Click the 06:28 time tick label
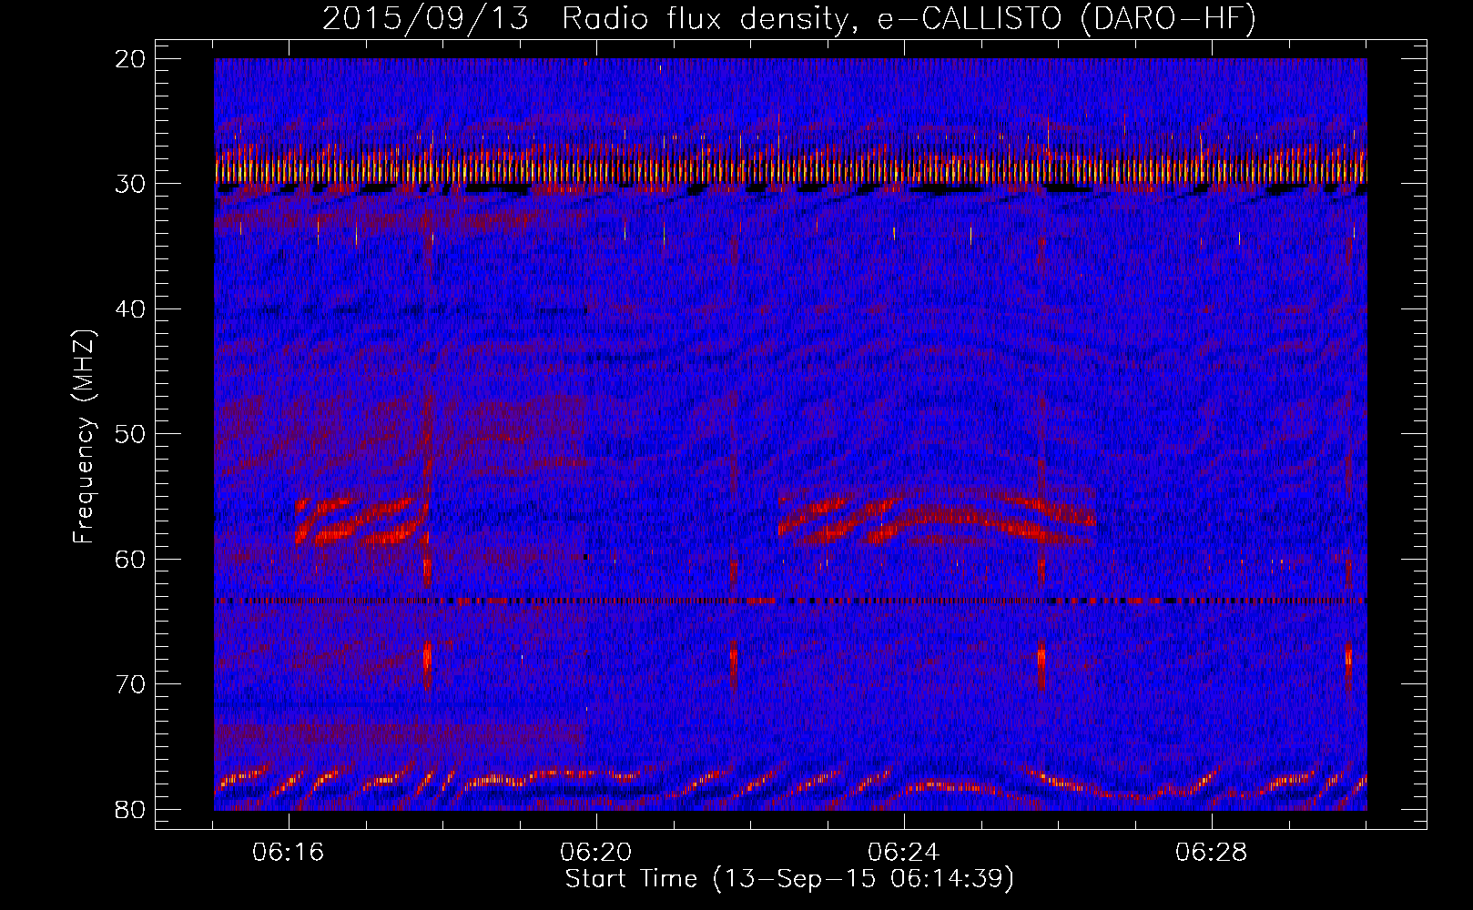The image size is (1473, 910). pos(1212,853)
